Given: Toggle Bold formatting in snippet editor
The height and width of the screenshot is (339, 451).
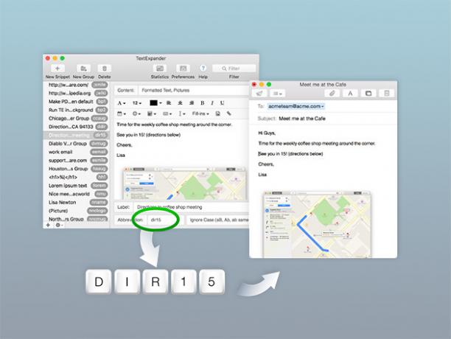Looking at the screenshot, I should coord(203,103).
